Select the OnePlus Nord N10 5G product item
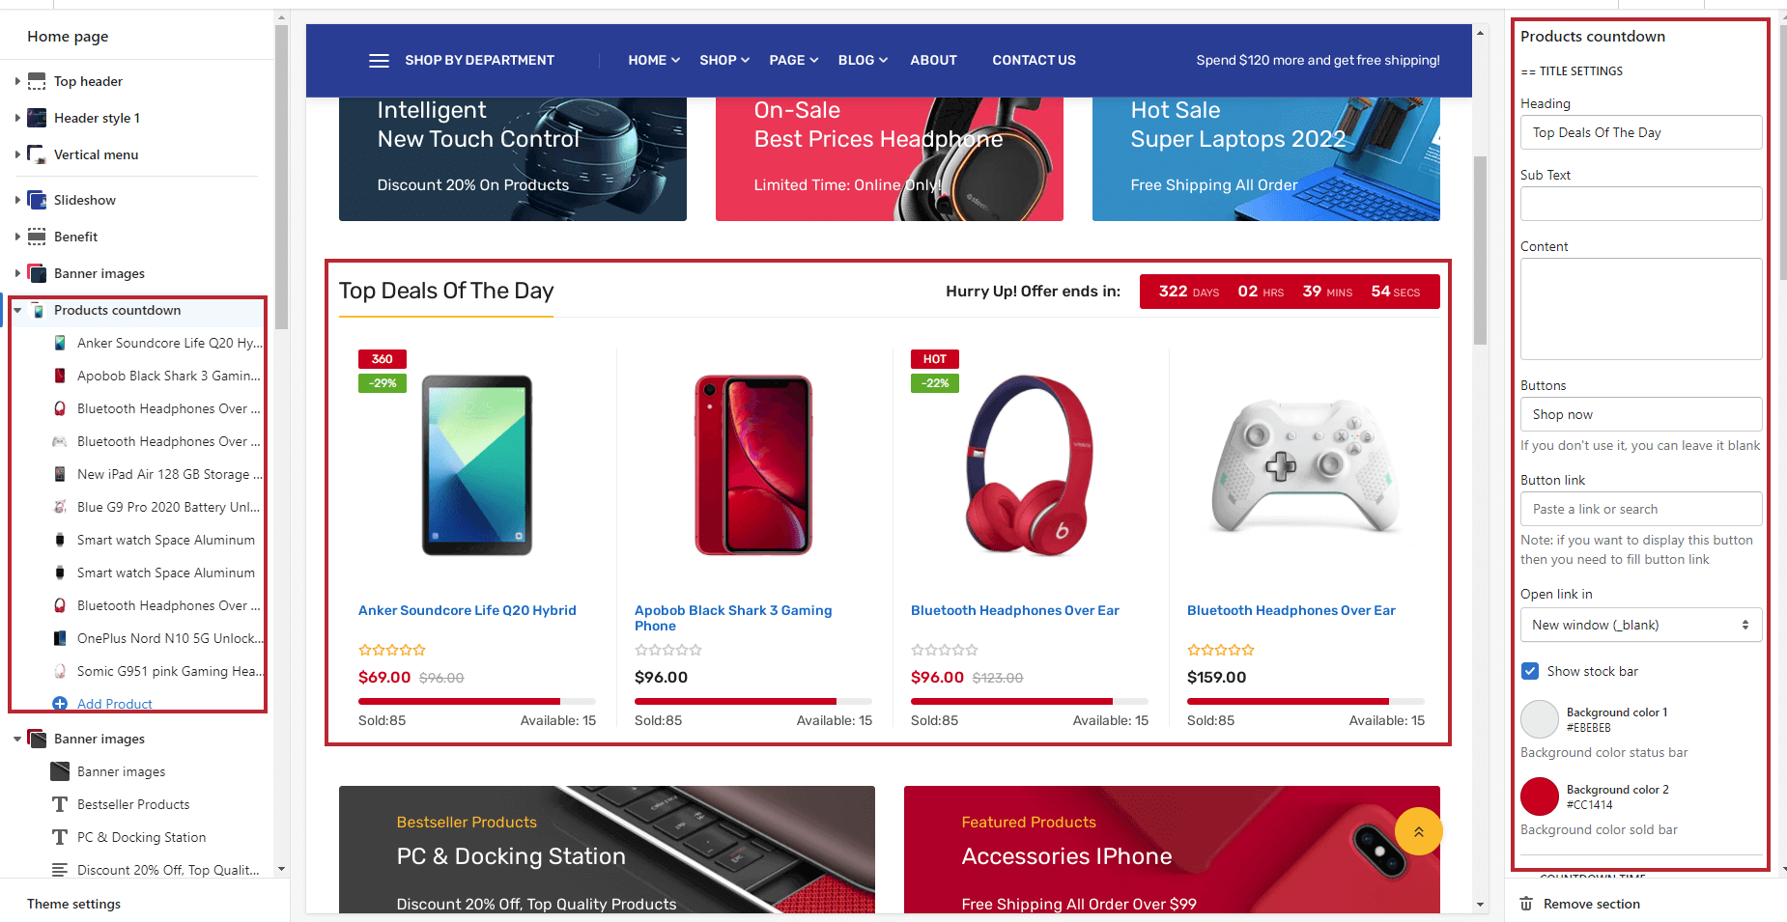Screen dimensions: 1787x922 click(x=168, y=638)
